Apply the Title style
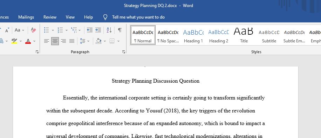Viewport: 321px width, 138px height. (244, 35)
